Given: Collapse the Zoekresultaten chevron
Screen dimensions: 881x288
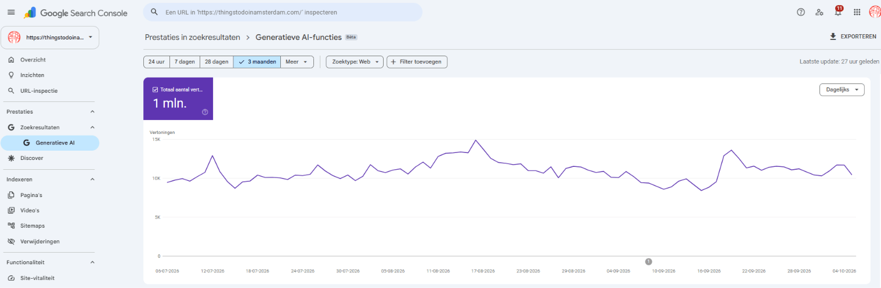Looking at the screenshot, I should (x=92, y=127).
